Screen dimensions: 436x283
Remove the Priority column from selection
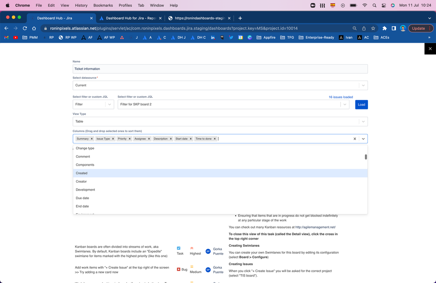[x=129, y=138]
